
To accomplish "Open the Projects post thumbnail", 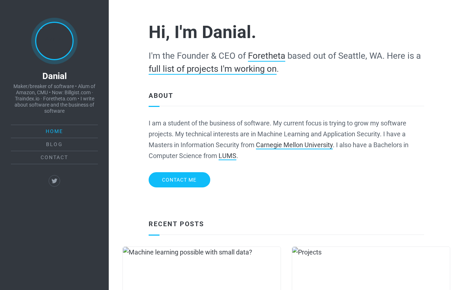I will coord(370,268).
